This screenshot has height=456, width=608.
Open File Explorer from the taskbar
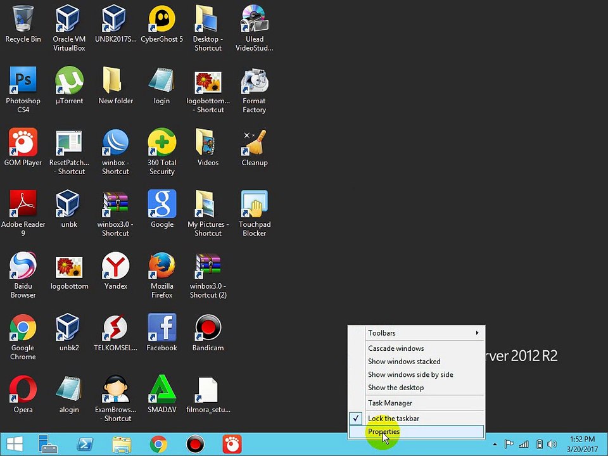pos(122,445)
